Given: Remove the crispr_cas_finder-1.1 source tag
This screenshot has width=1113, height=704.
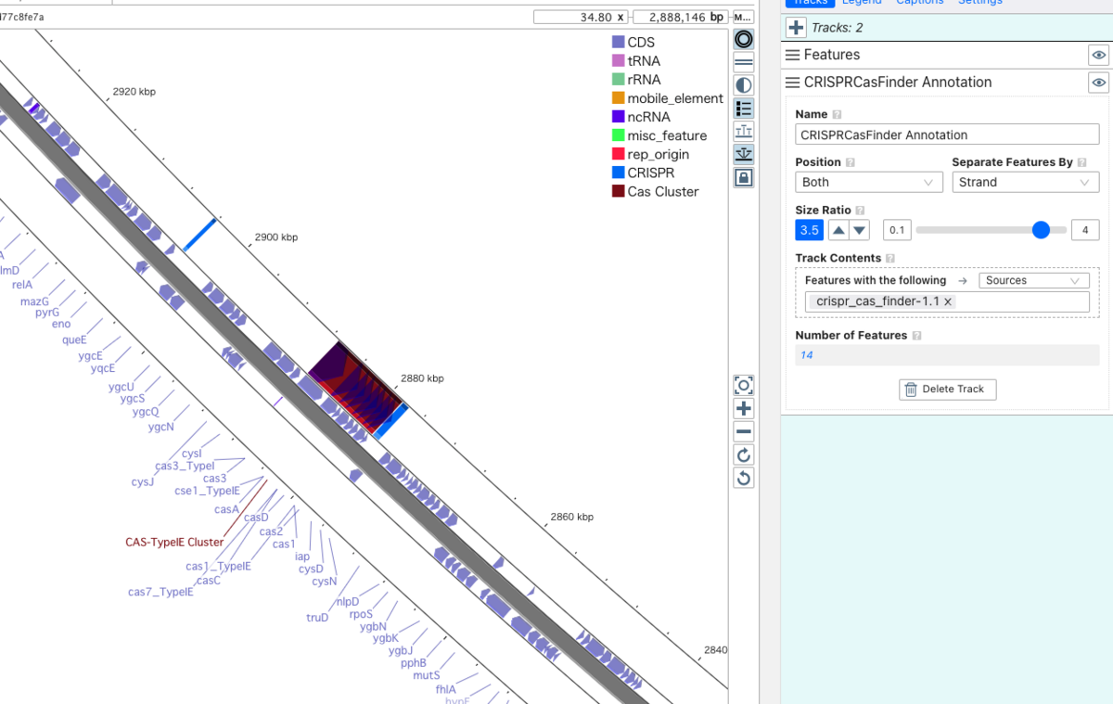Looking at the screenshot, I should click(948, 302).
